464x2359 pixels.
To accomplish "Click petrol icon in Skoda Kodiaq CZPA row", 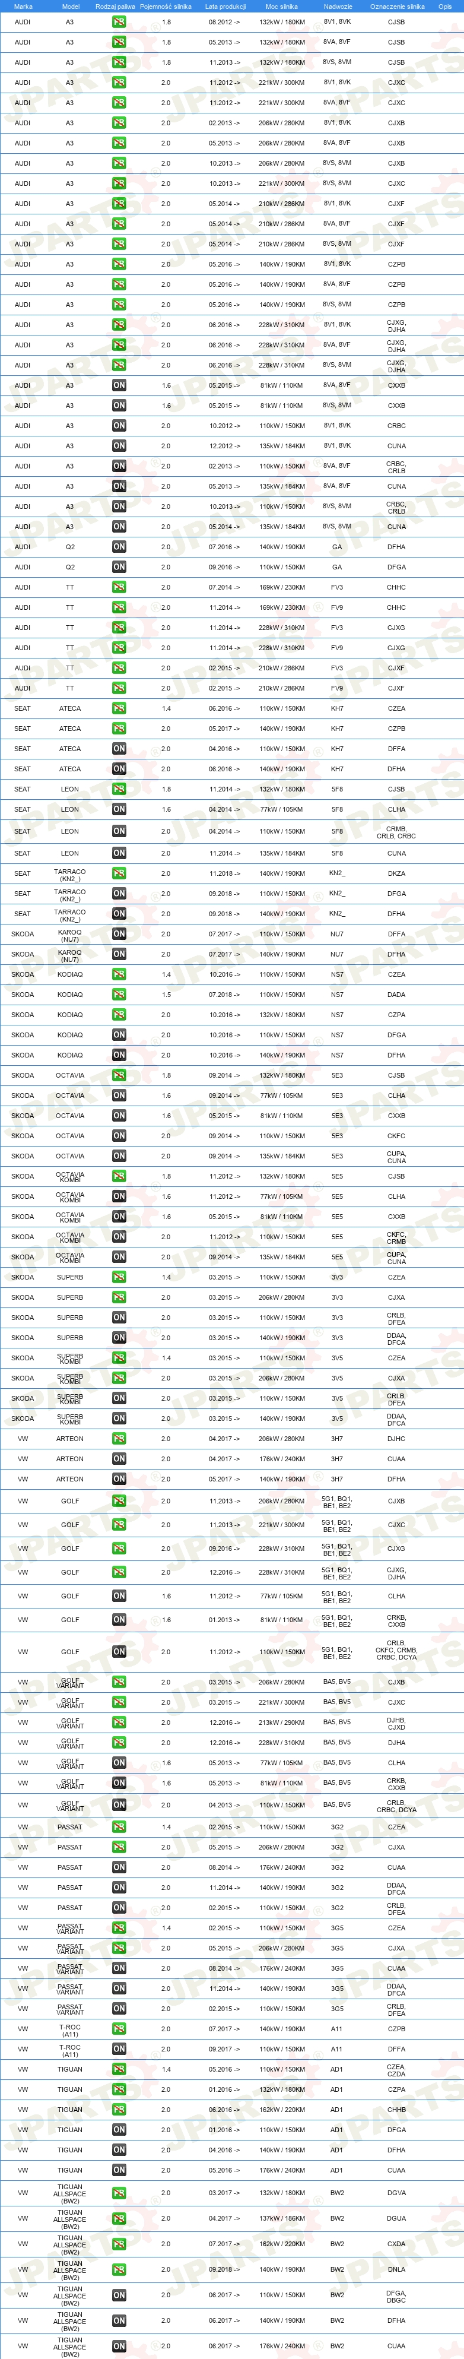I will (x=119, y=1015).
